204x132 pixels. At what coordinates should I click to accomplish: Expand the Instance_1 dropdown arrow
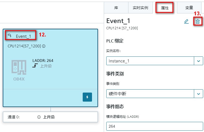(x=199, y=61)
